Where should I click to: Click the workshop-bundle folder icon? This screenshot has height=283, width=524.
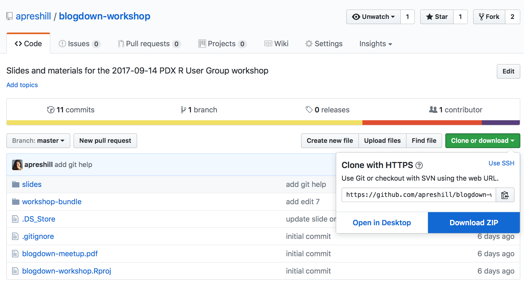[x=16, y=202]
